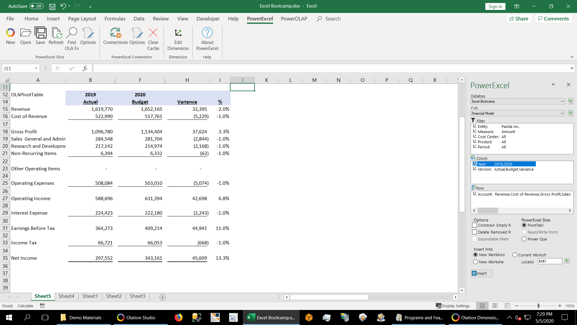Viewport: 577px width, 325px height.
Task: Collapse the ribbon with the chevron
Action: 572,57
